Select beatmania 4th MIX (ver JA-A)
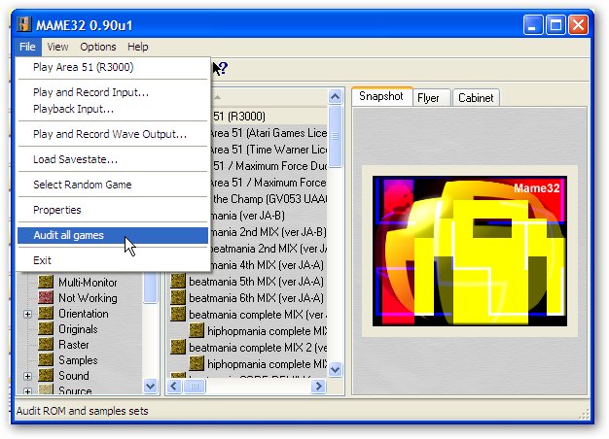 [x=269, y=265]
